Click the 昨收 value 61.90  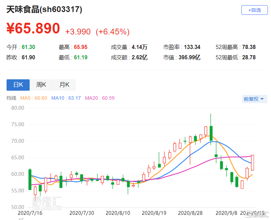(28, 57)
